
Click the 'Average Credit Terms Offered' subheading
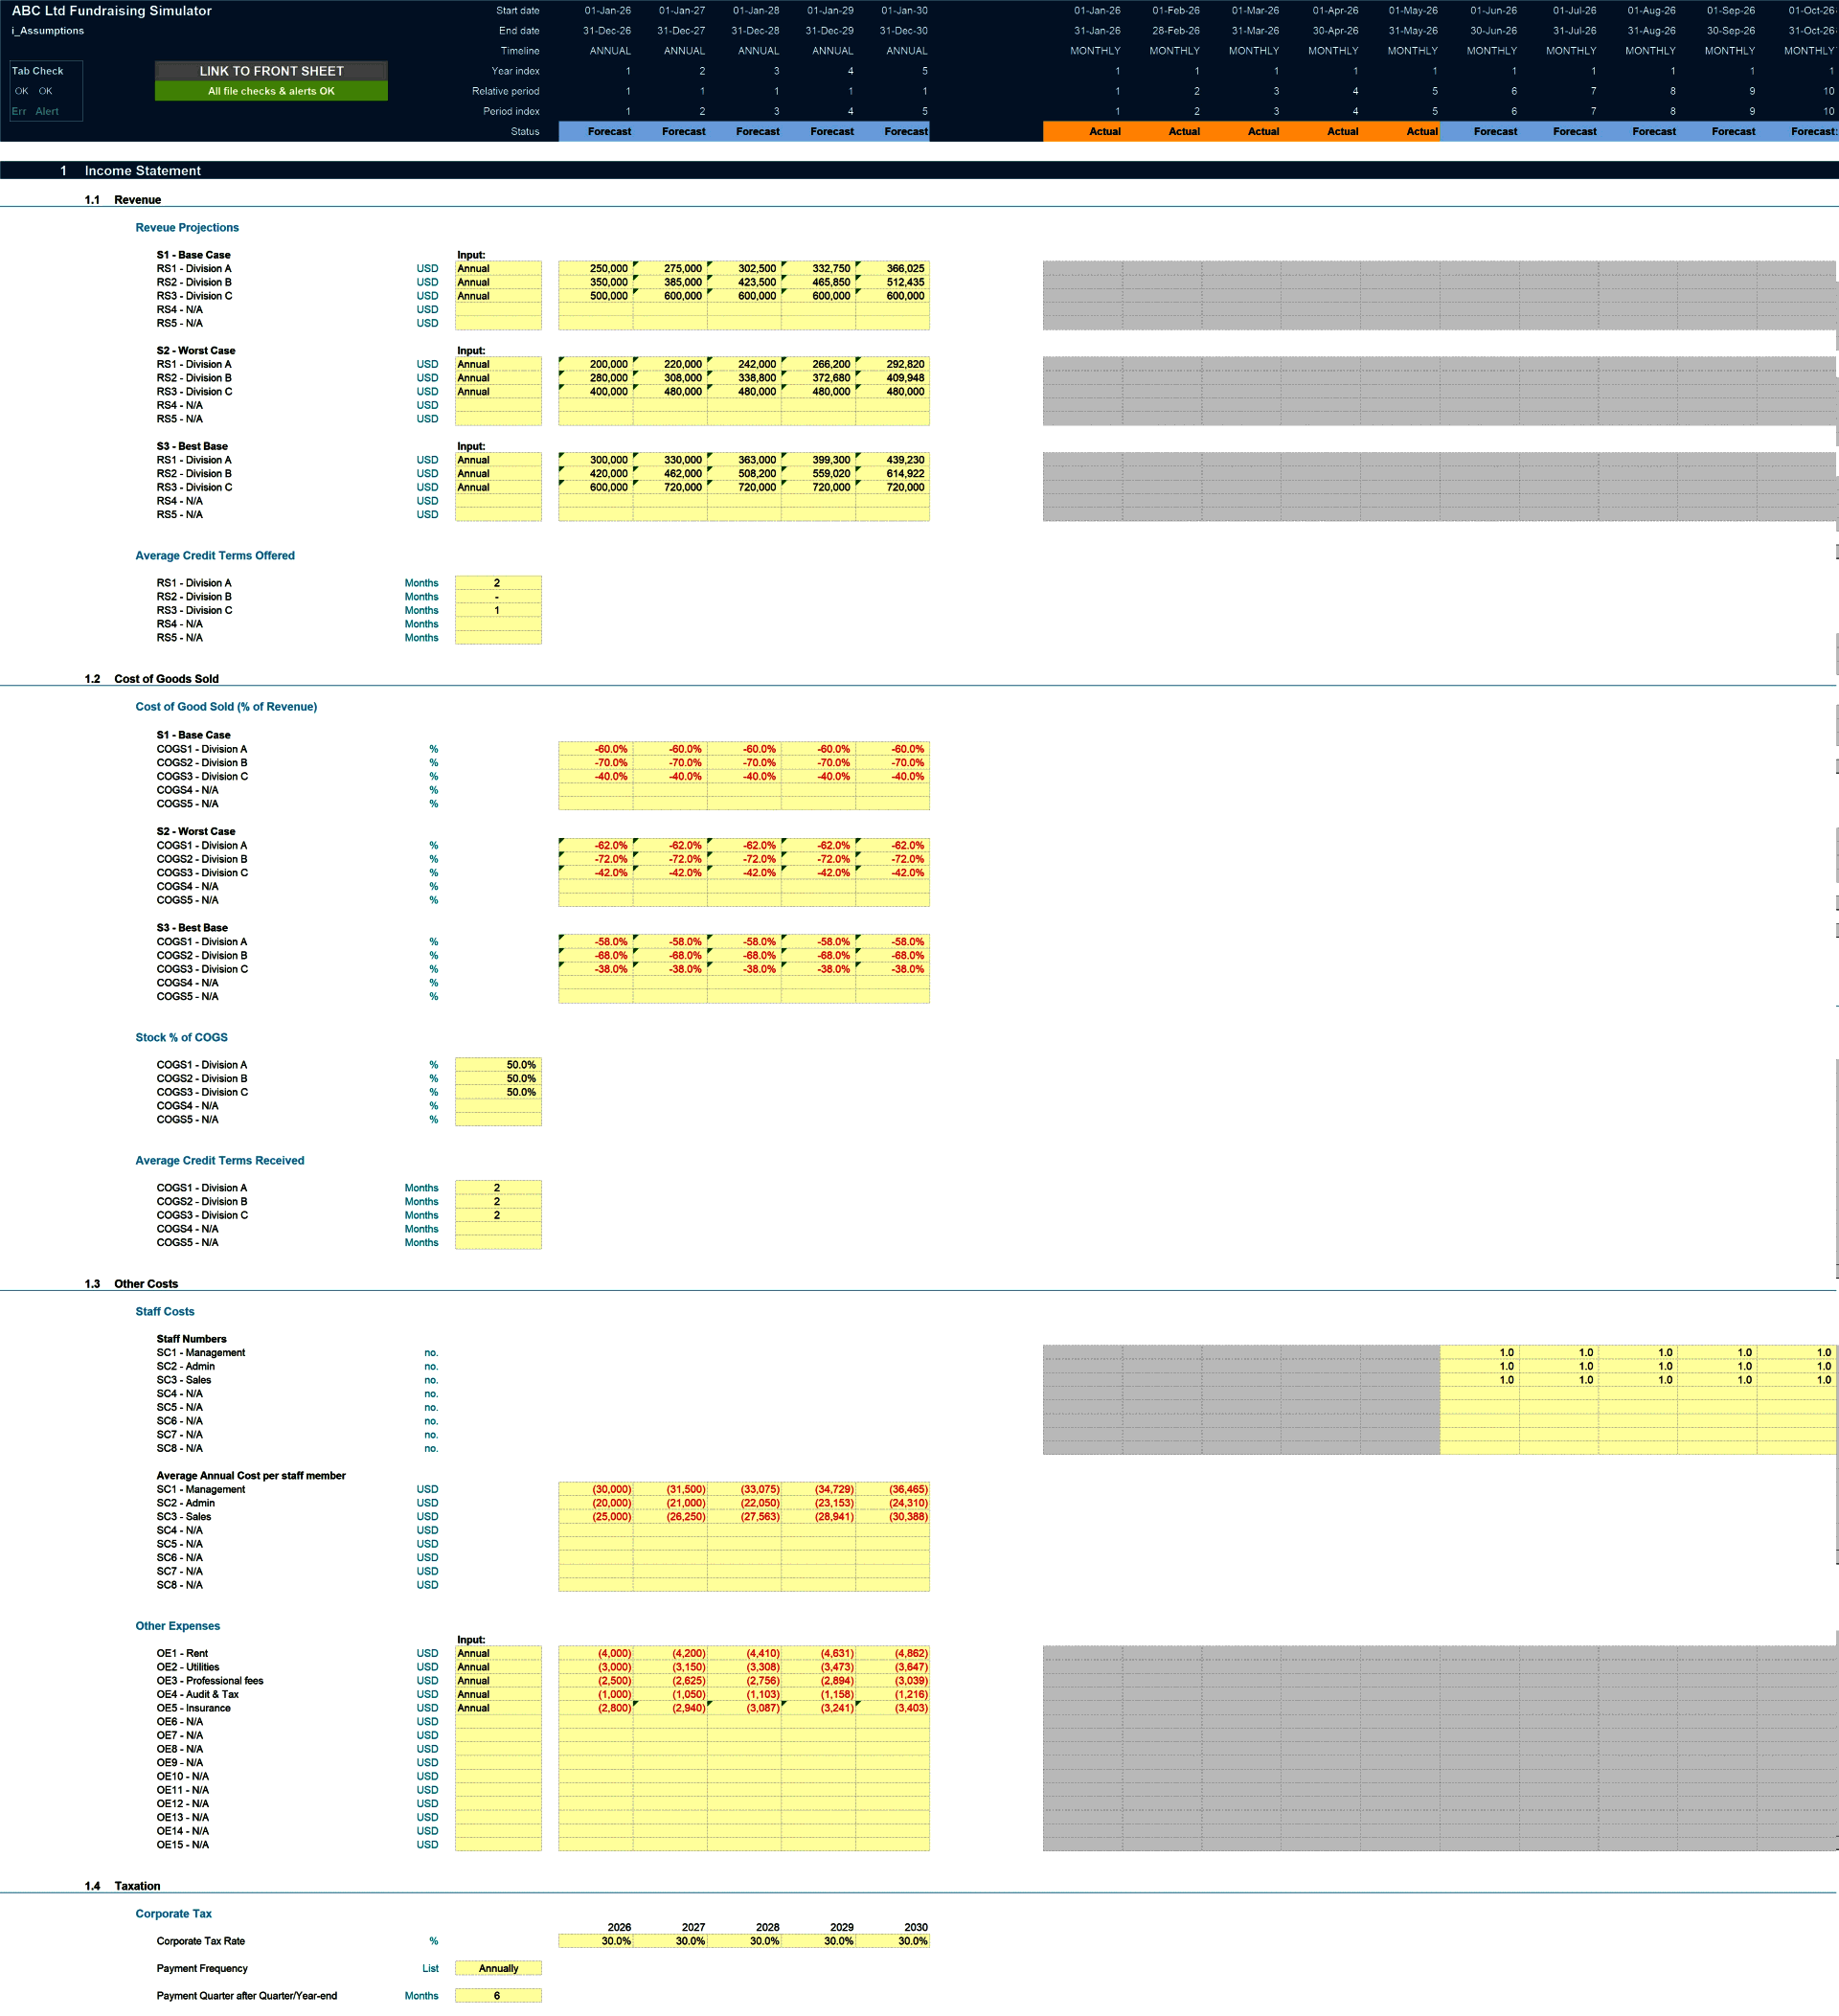(215, 556)
